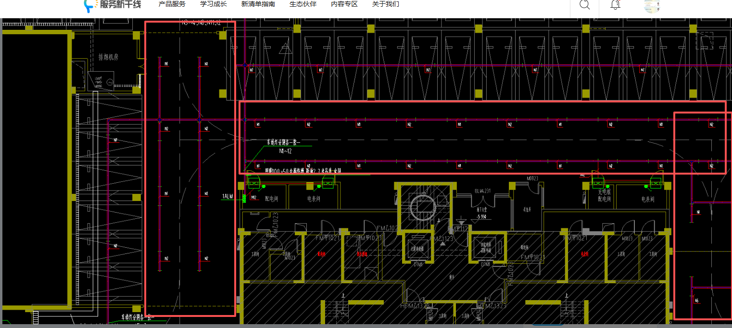Click the BLM4231 door label
This screenshot has width=732, height=328.
click(x=482, y=191)
